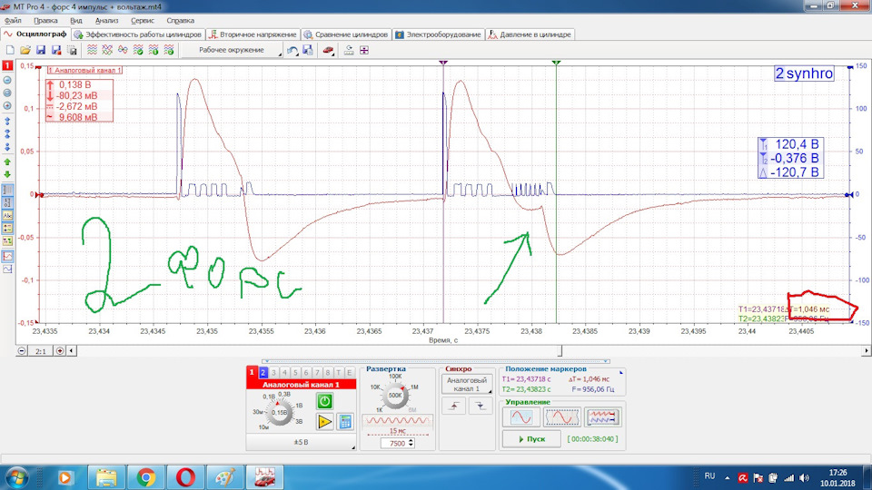This screenshot has height=490, width=872.
Task: Select channel 2 blue button
Action: point(263,373)
